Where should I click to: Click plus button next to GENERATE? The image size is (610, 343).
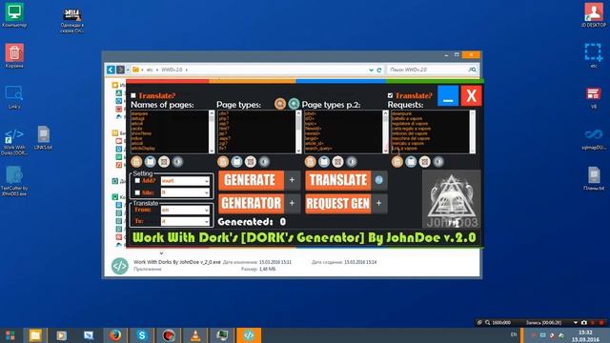coord(293,180)
